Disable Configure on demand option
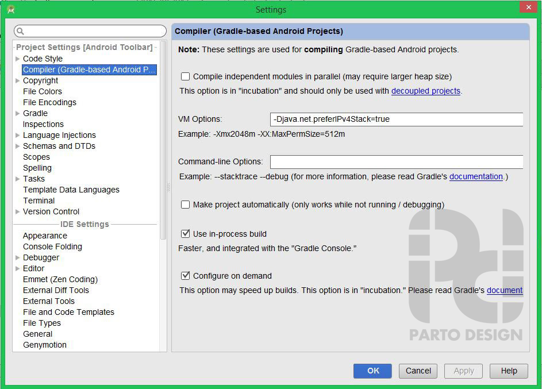The height and width of the screenshot is (389, 542). [x=185, y=276]
